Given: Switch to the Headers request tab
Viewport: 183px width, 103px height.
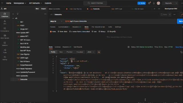Looking at the screenshot, I should tap(77, 27).
